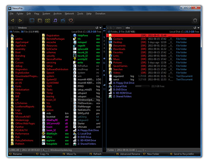Viewport: 209px width, 163px height.
Task: Click F3 Copy To button
Action: coord(43,154)
